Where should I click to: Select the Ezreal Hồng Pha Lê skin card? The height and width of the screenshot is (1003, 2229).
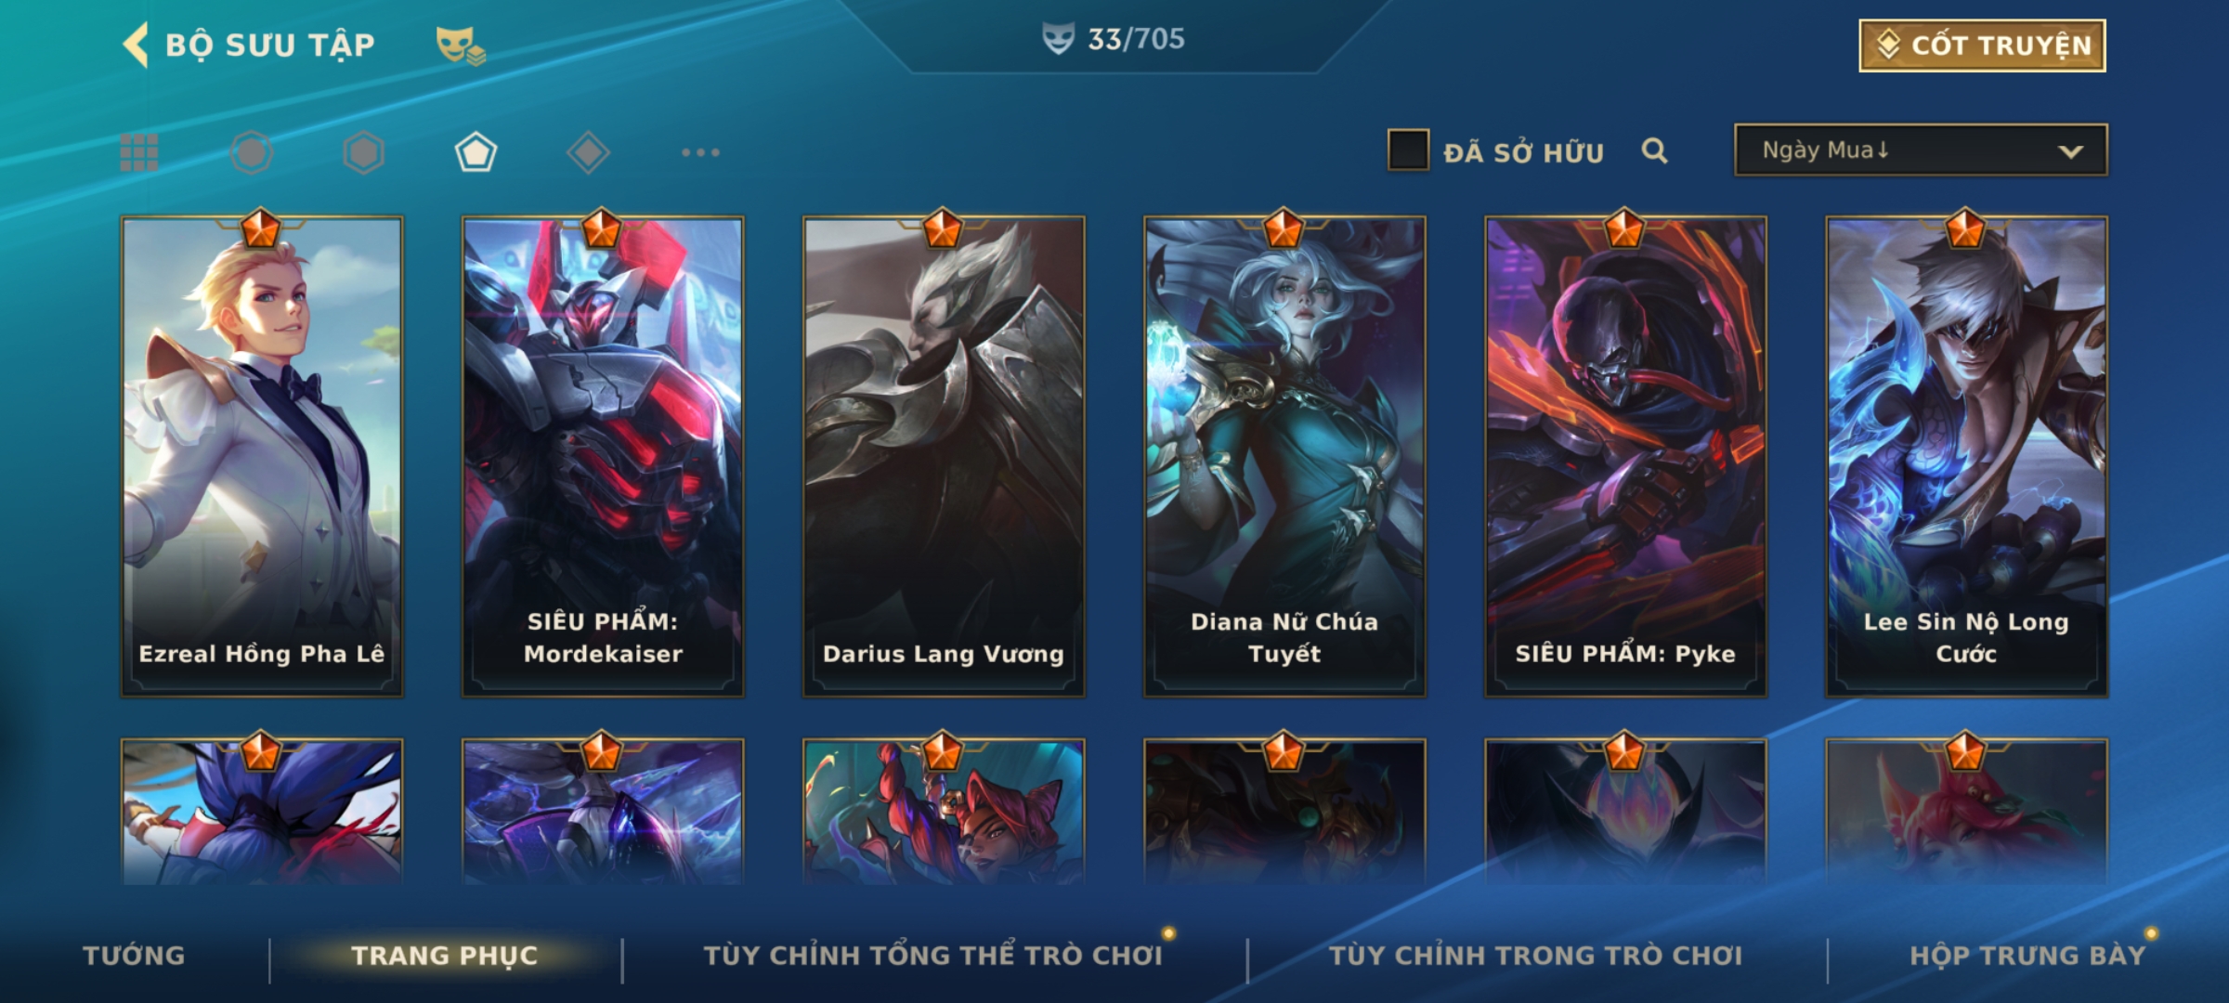pyautogui.click(x=262, y=457)
